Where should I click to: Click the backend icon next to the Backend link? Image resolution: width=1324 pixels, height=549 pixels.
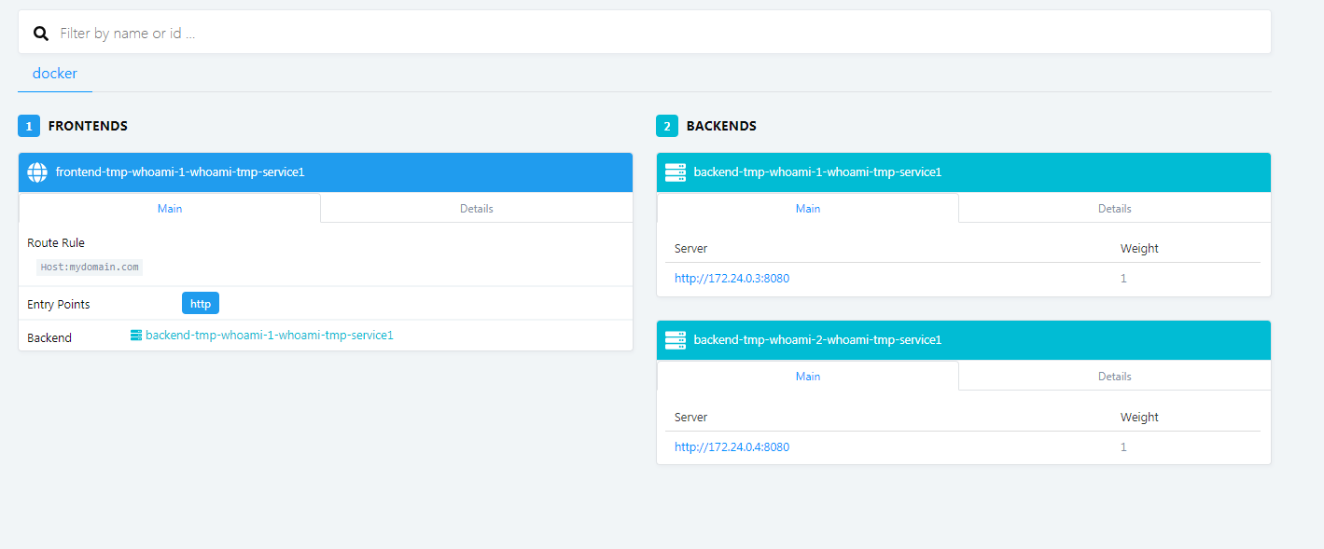(136, 335)
